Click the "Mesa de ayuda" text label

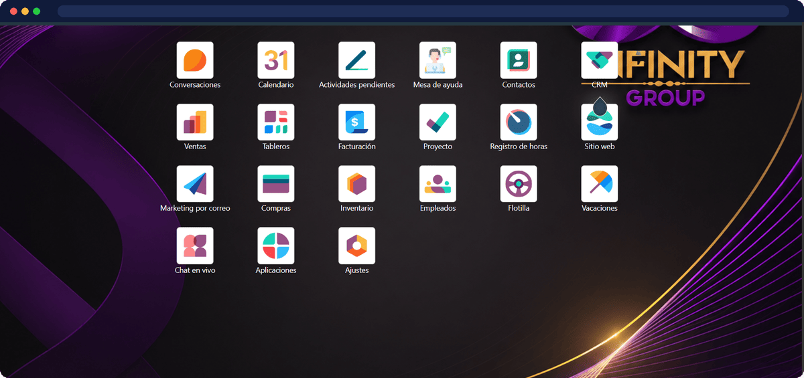(438, 85)
